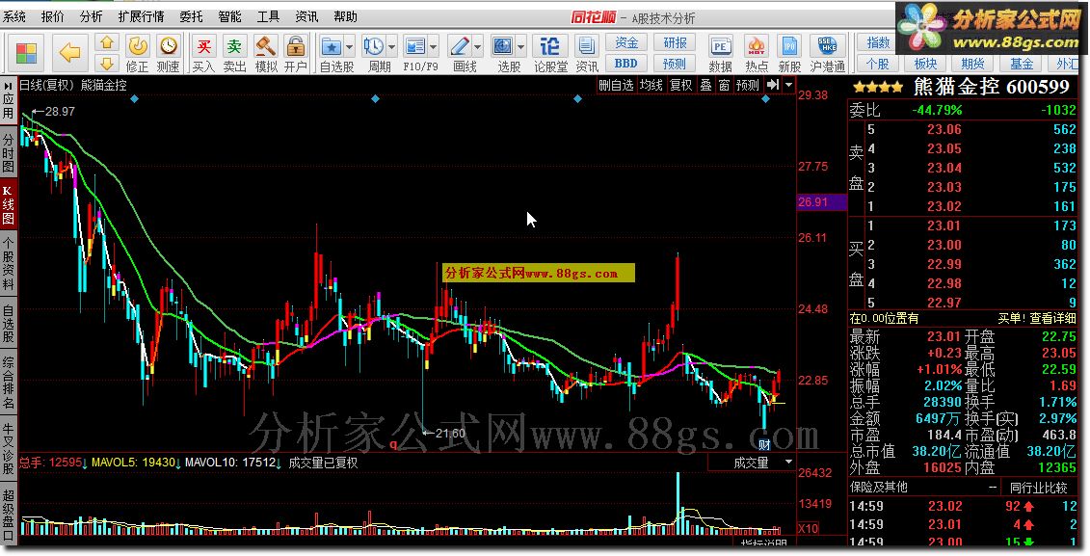Open the 工具 menu
Viewport: 1090px width, 556px height.
coord(268,16)
